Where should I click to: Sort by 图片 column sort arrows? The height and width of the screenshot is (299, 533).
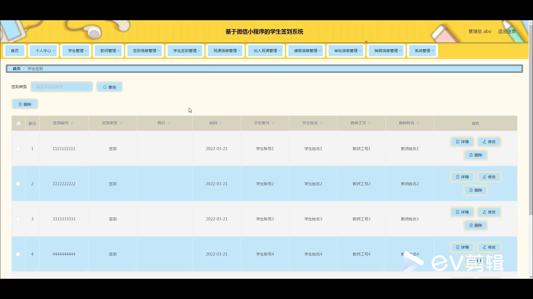click(169, 123)
